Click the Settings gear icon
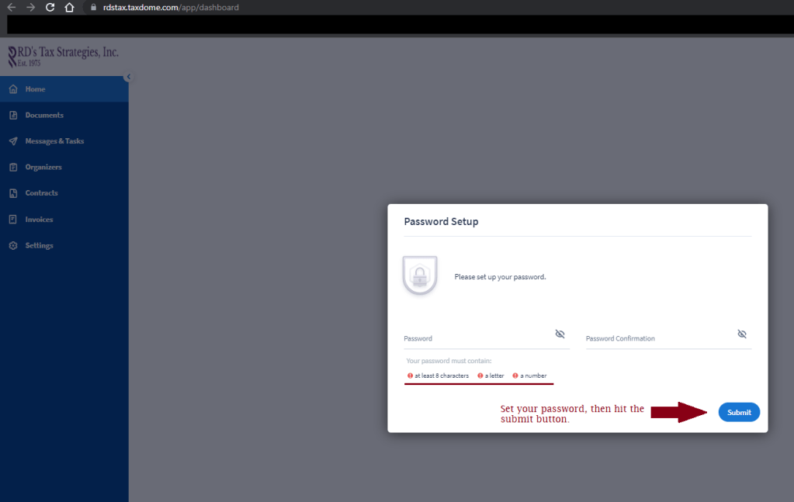The width and height of the screenshot is (794, 502). tap(12, 246)
